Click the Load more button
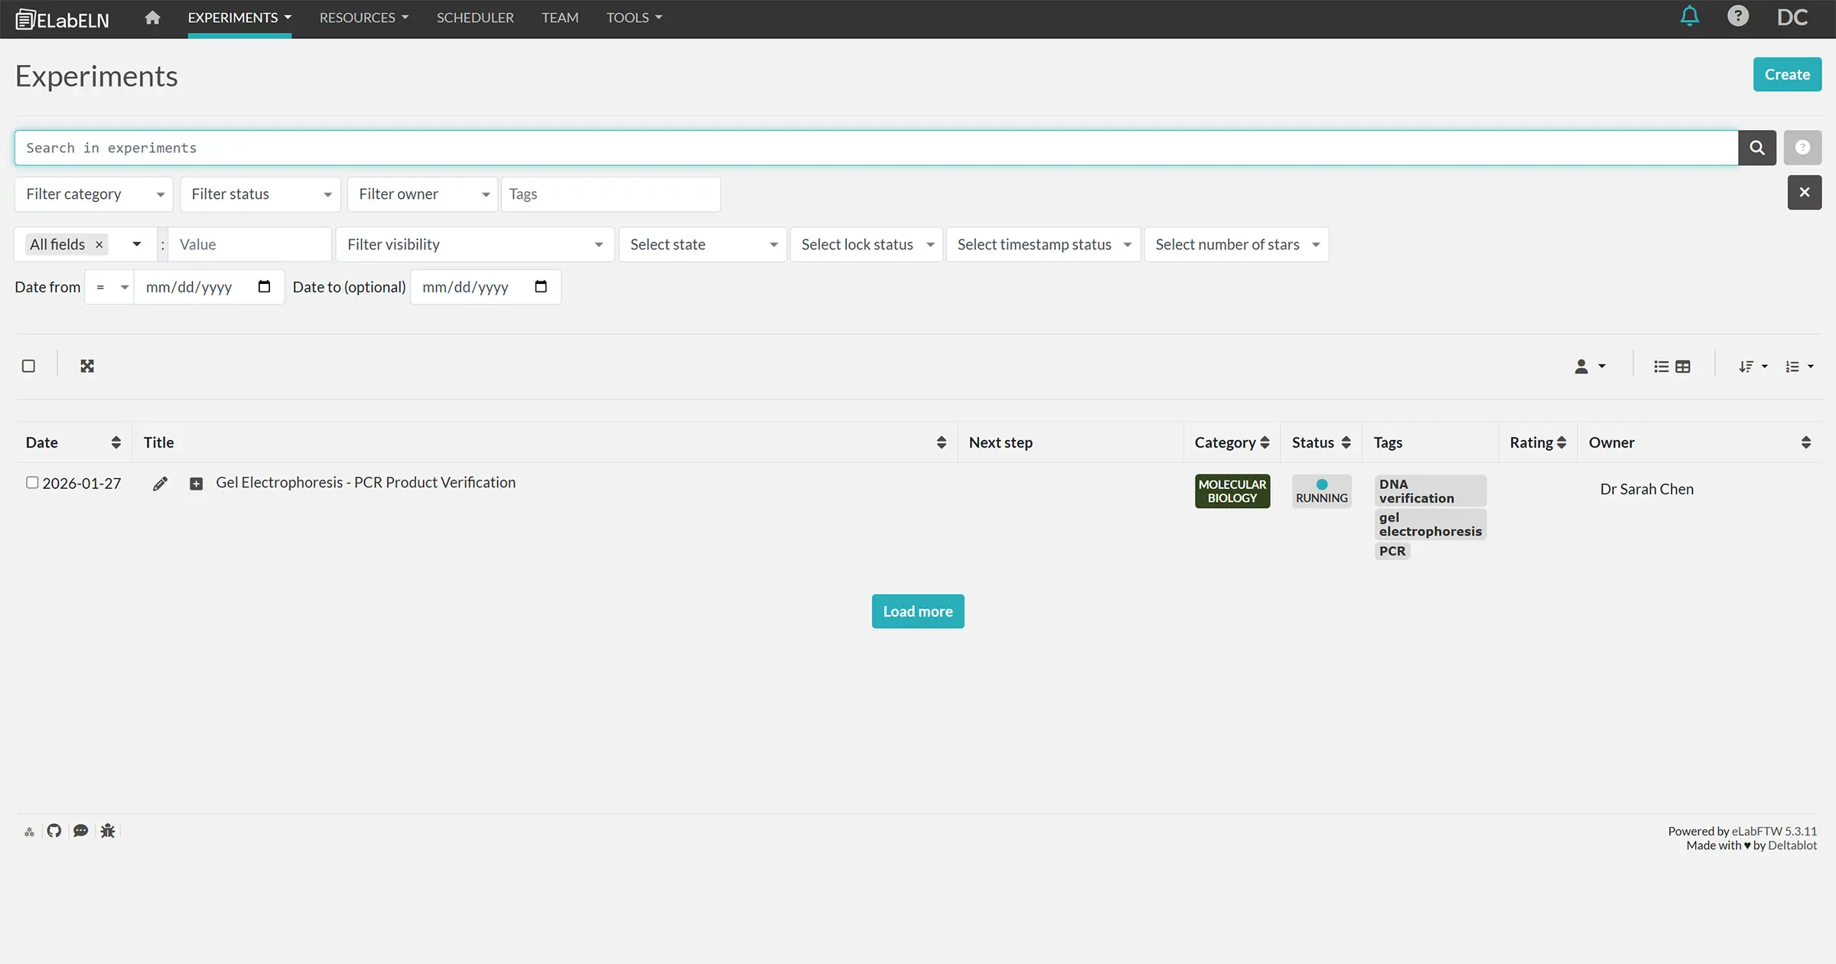 (917, 611)
